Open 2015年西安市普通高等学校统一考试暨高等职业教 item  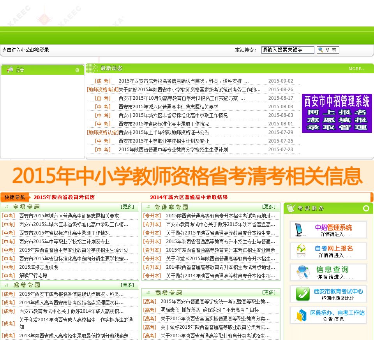click(215, 301)
